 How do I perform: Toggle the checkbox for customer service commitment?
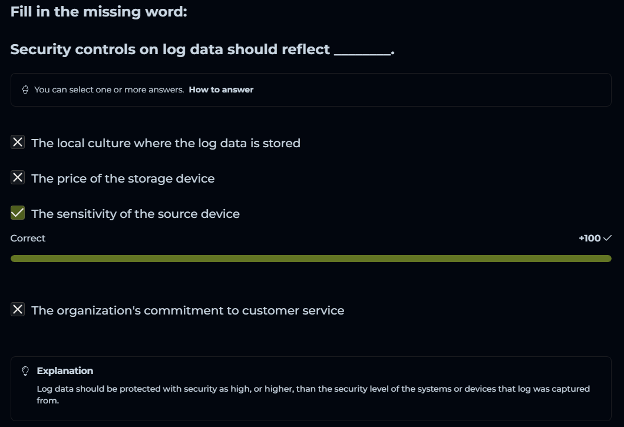(x=18, y=310)
